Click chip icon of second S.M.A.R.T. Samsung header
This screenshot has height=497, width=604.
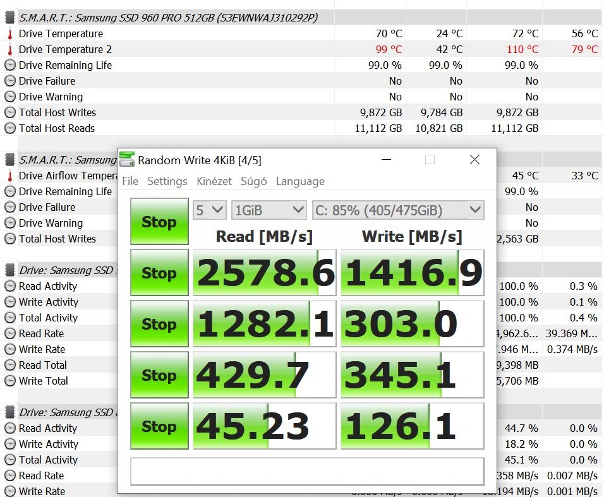10,159
